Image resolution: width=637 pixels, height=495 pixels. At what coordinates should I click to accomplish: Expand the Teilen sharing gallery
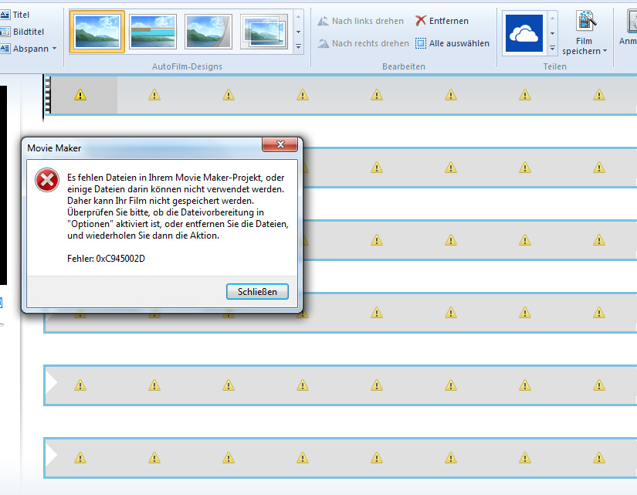tap(552, 48)
